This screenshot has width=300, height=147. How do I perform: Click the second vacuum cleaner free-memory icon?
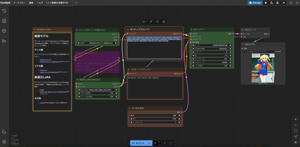click(x=278, y=3)
